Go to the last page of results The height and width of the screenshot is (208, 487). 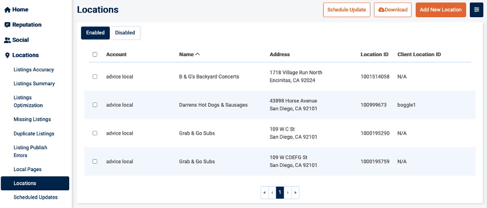[296, 192]
